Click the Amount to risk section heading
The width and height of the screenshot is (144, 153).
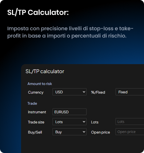(x=40, y=84)
